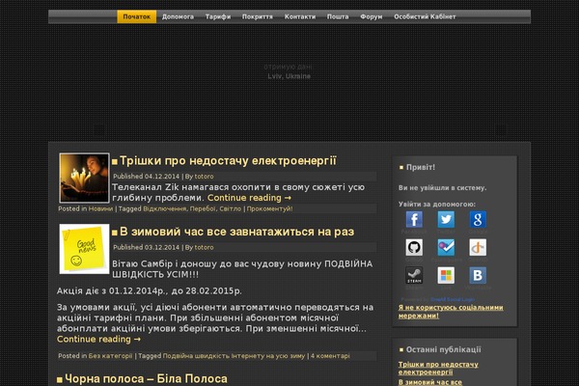Viewport: 579px width, 386px height.
Task: Click the candle photo post thumbnail
Action: click(84, 178)
